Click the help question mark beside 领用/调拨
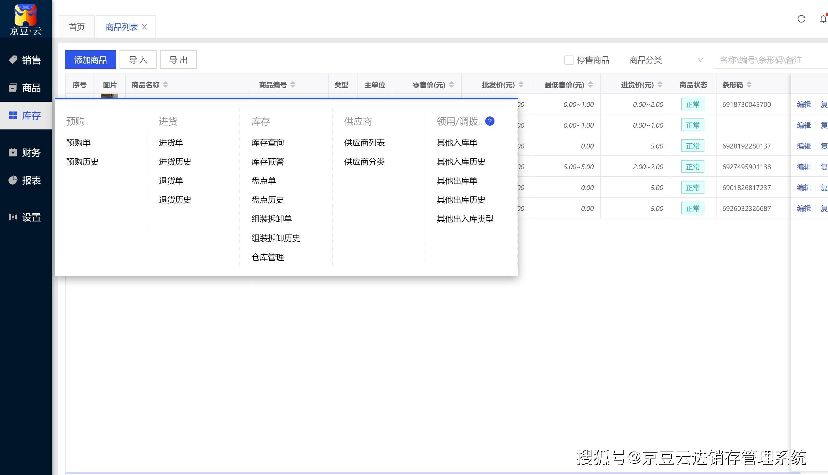 pos(490,121)
